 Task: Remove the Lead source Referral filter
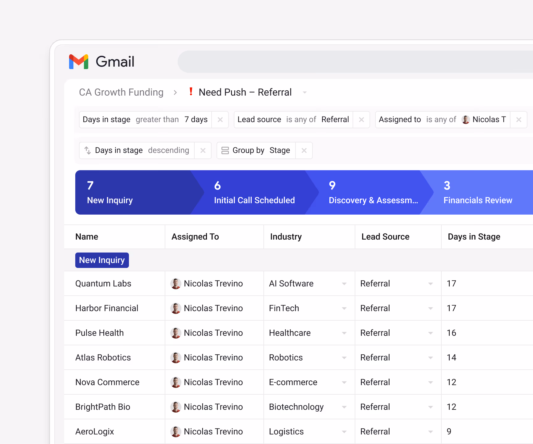tap(362, 120)
